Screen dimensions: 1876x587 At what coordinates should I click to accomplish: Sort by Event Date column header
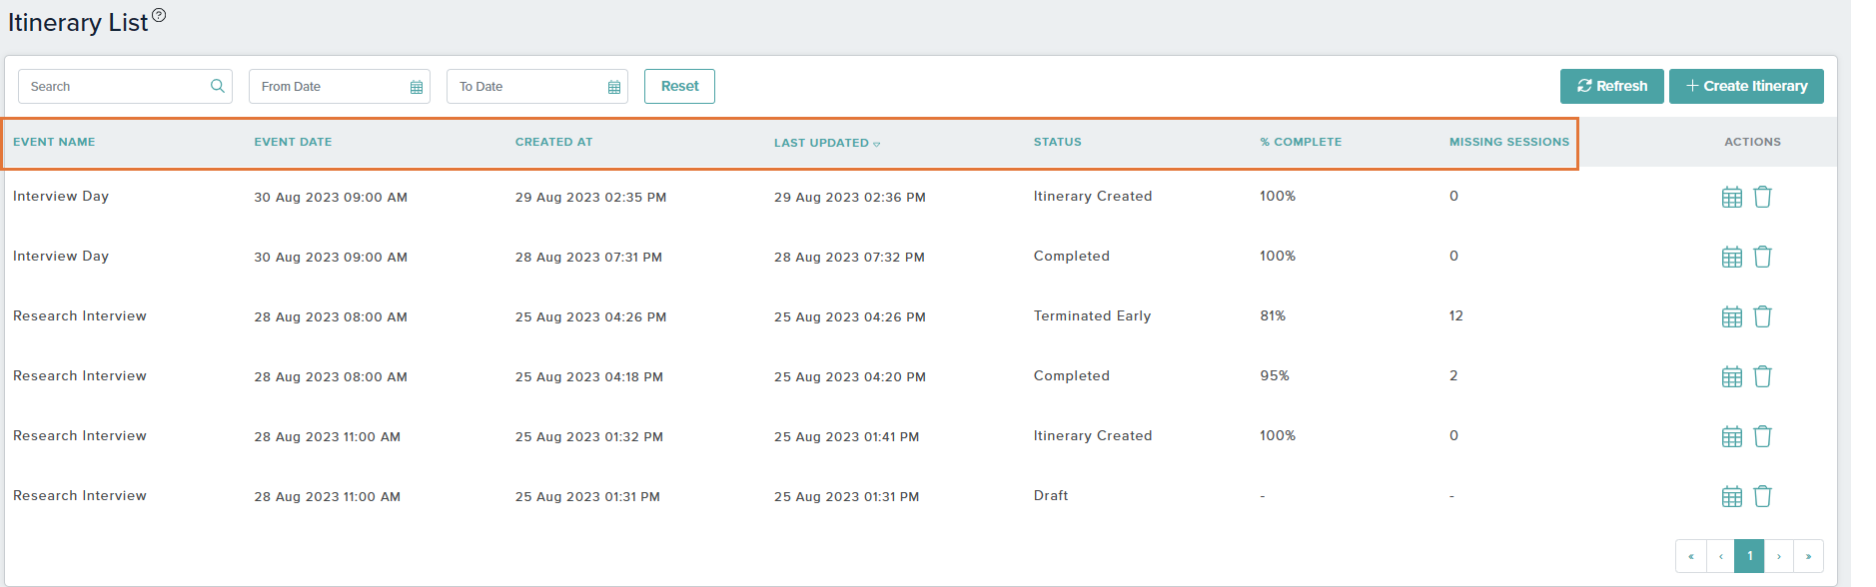coord(293,142)
